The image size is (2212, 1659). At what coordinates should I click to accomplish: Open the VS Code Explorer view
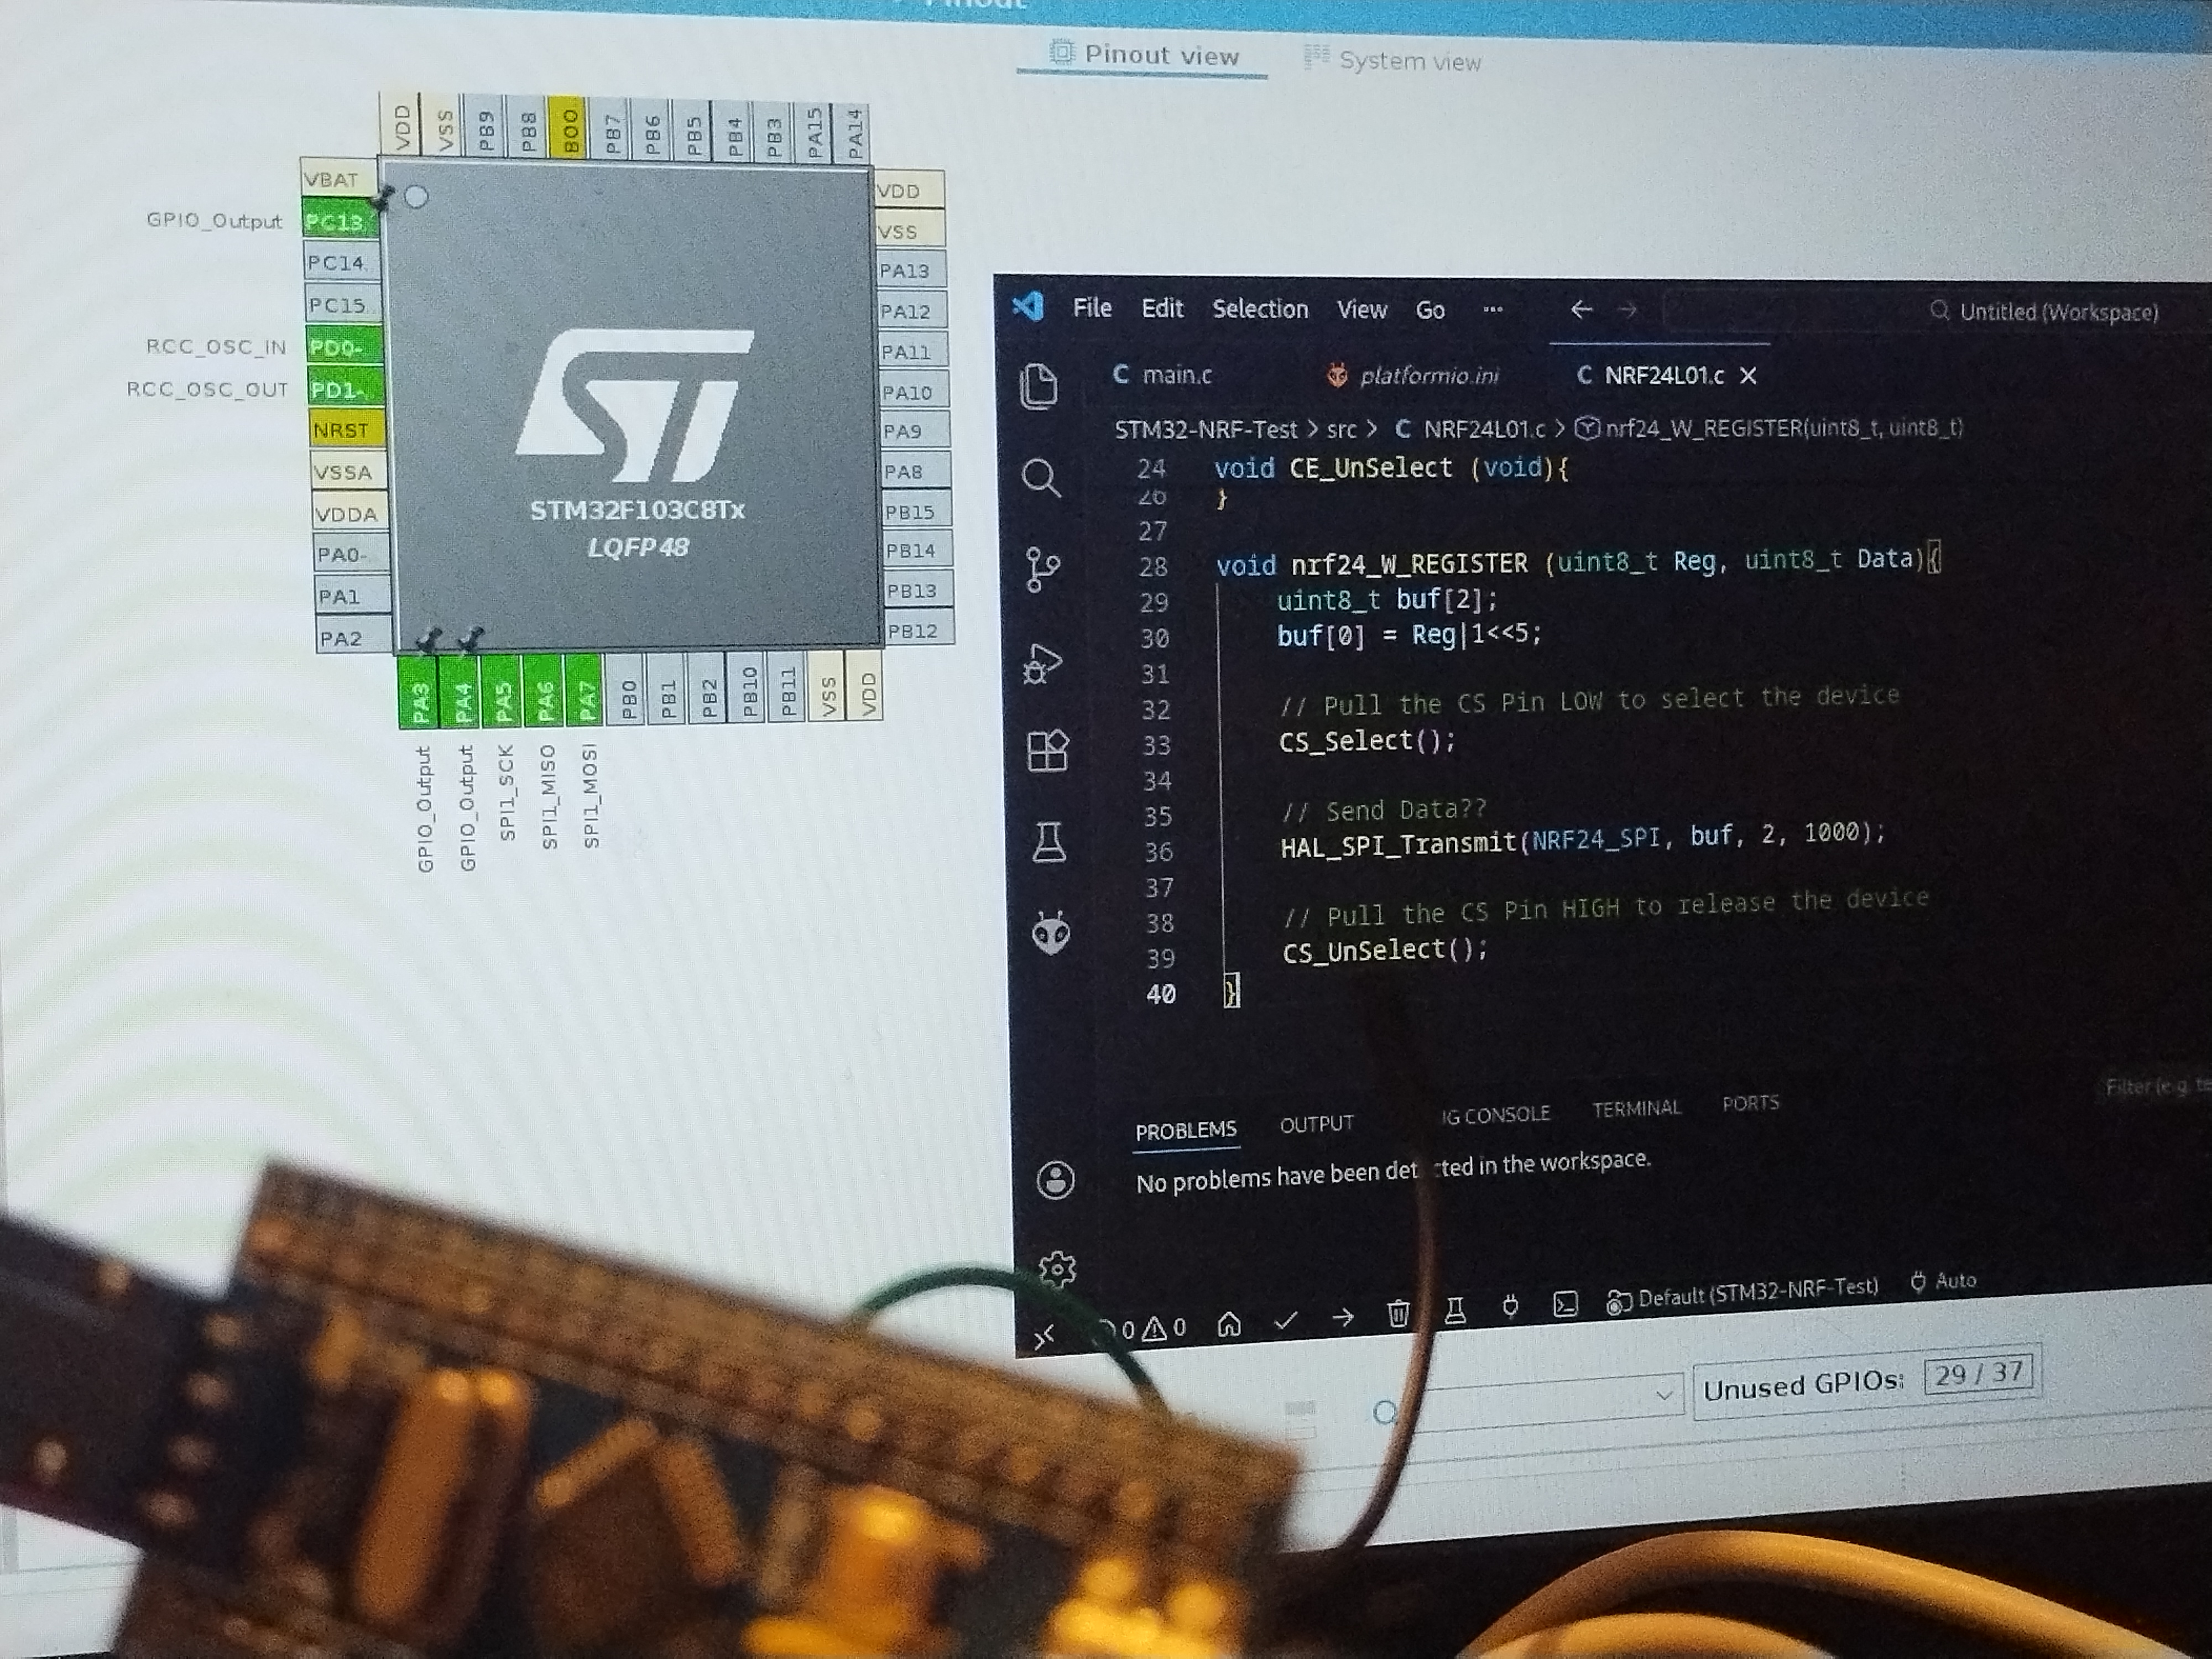coord(1039,386)
